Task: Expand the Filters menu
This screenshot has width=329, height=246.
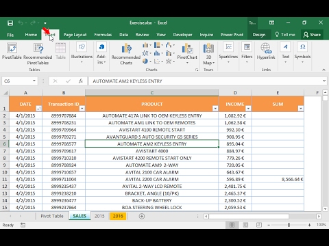Action: [247, 53]
